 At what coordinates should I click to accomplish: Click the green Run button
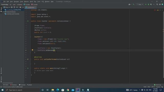[x=146, y=5]
